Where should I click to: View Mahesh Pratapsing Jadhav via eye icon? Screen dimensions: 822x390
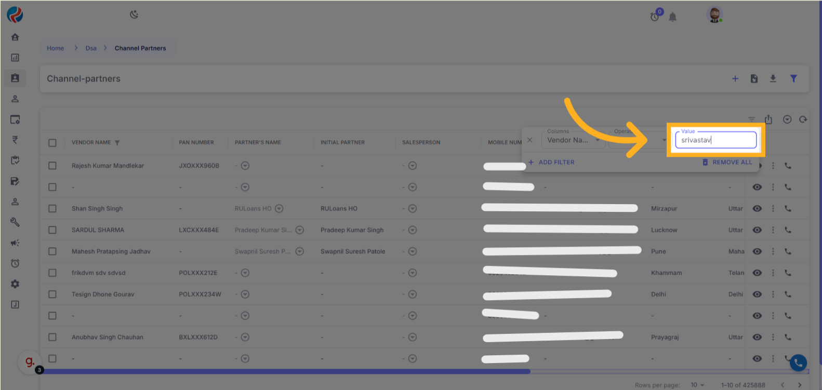[x=757, y=251]
